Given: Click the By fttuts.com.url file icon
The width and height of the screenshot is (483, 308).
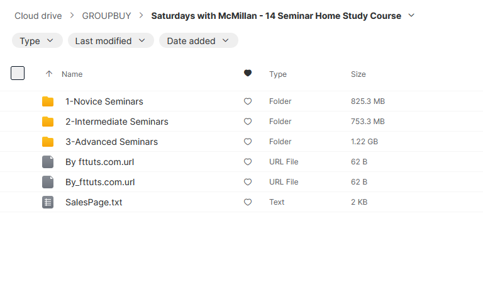Looking at the screenshot, I should tap(48, 162).
